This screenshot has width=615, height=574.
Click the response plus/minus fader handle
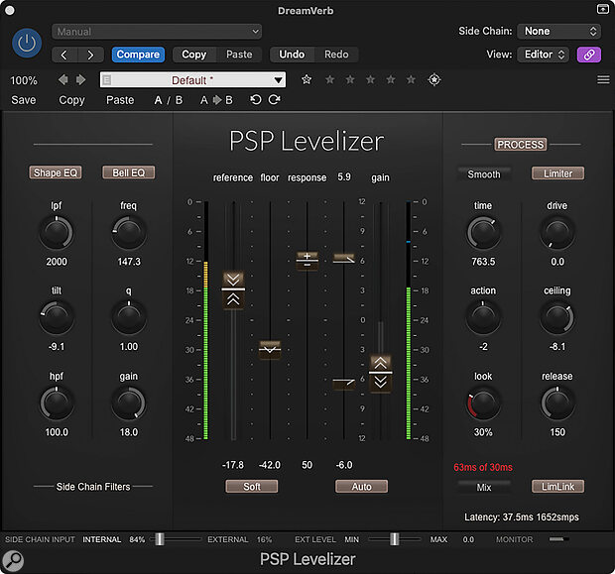click(307, 261)
